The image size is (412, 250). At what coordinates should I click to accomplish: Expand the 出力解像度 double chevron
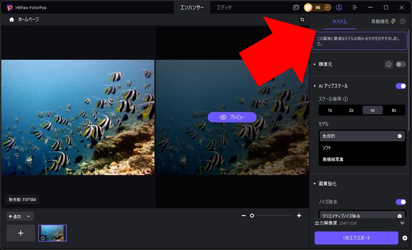coord(402,223)
